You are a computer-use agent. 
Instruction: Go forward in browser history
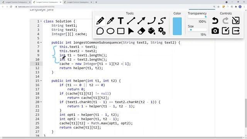click(7, 7)
